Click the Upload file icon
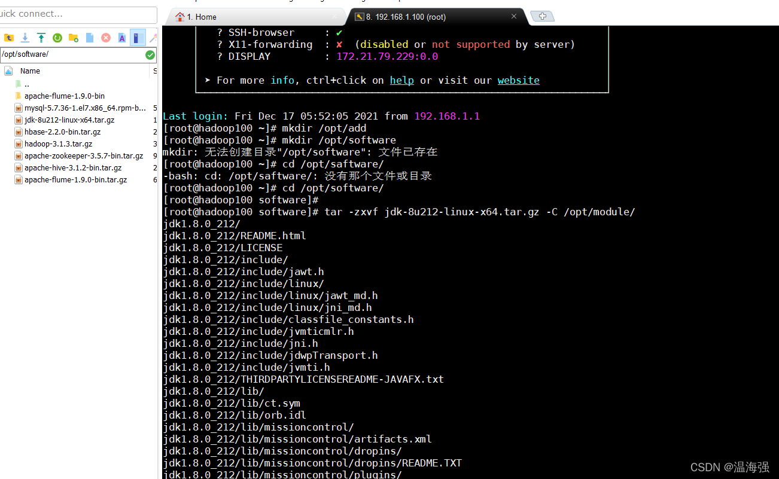The image size is (779, 479). coord(40,37)
